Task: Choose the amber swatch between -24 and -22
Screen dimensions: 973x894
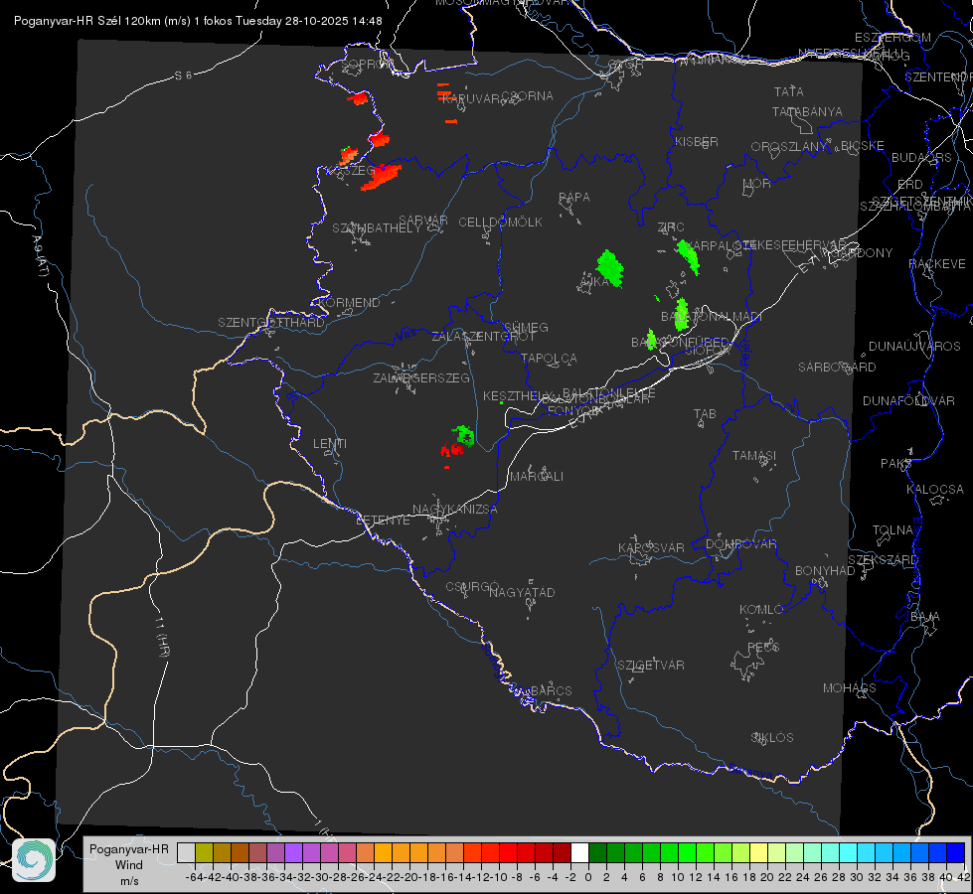Action: click(383, 852)
